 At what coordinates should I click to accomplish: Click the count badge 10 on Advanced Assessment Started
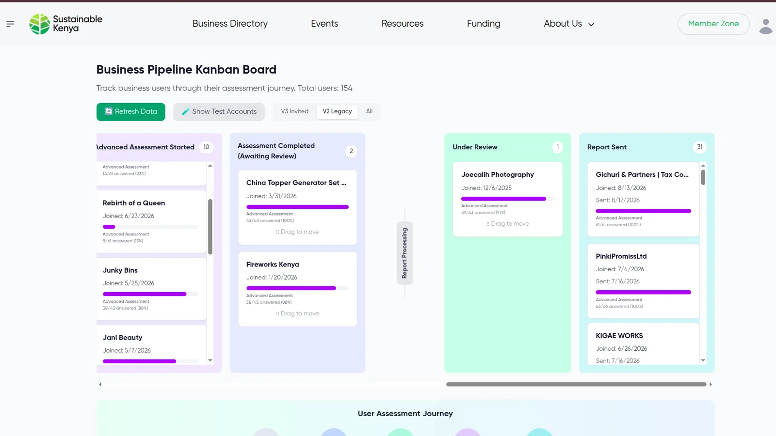[x=206, y=147]
